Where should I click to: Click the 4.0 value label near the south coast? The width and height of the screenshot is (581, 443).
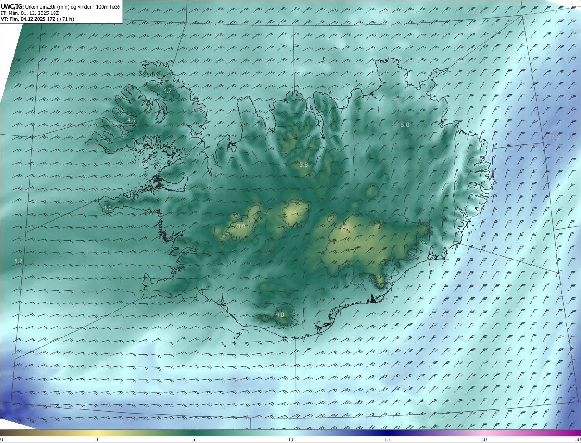point(280,314)
